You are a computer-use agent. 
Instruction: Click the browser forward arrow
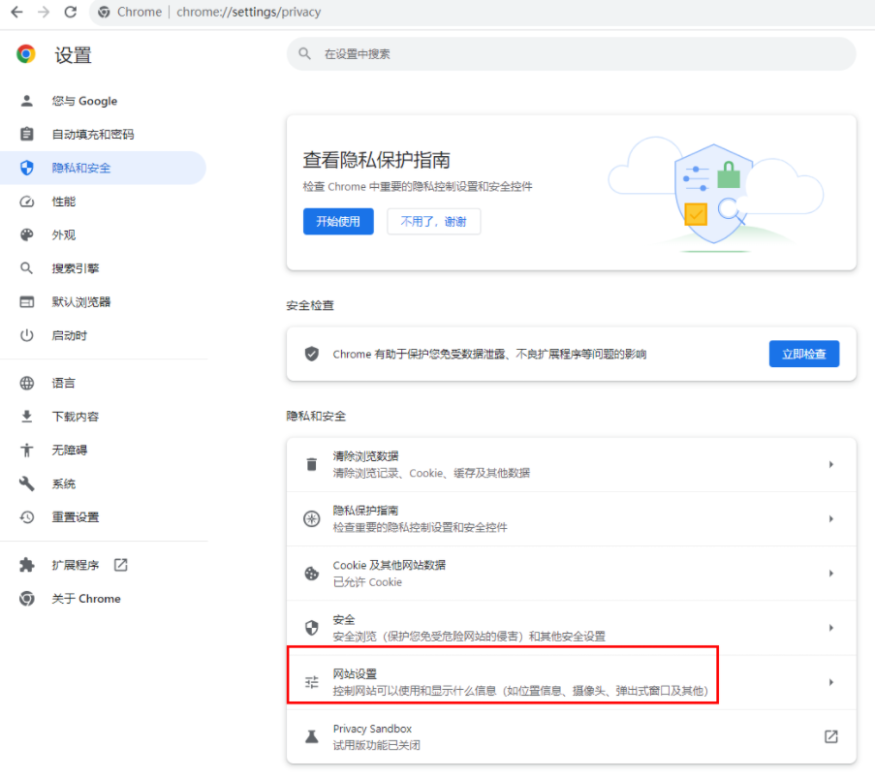click(x=44, y=12)
